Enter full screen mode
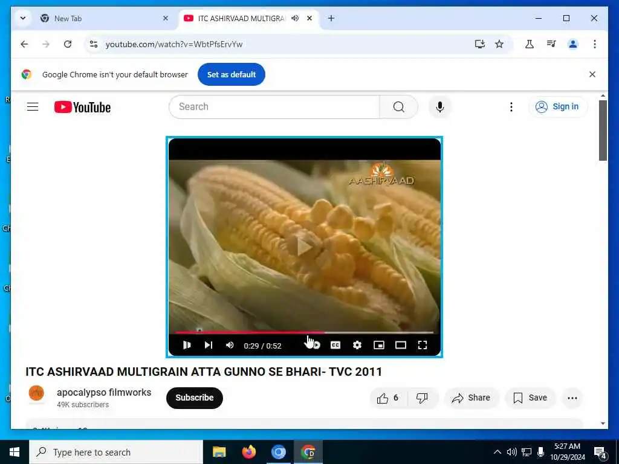 tap(423, 345)
